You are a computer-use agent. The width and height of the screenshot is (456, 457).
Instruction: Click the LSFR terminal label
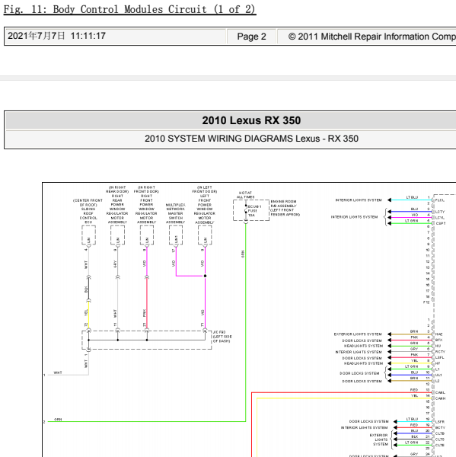[440, 422]
